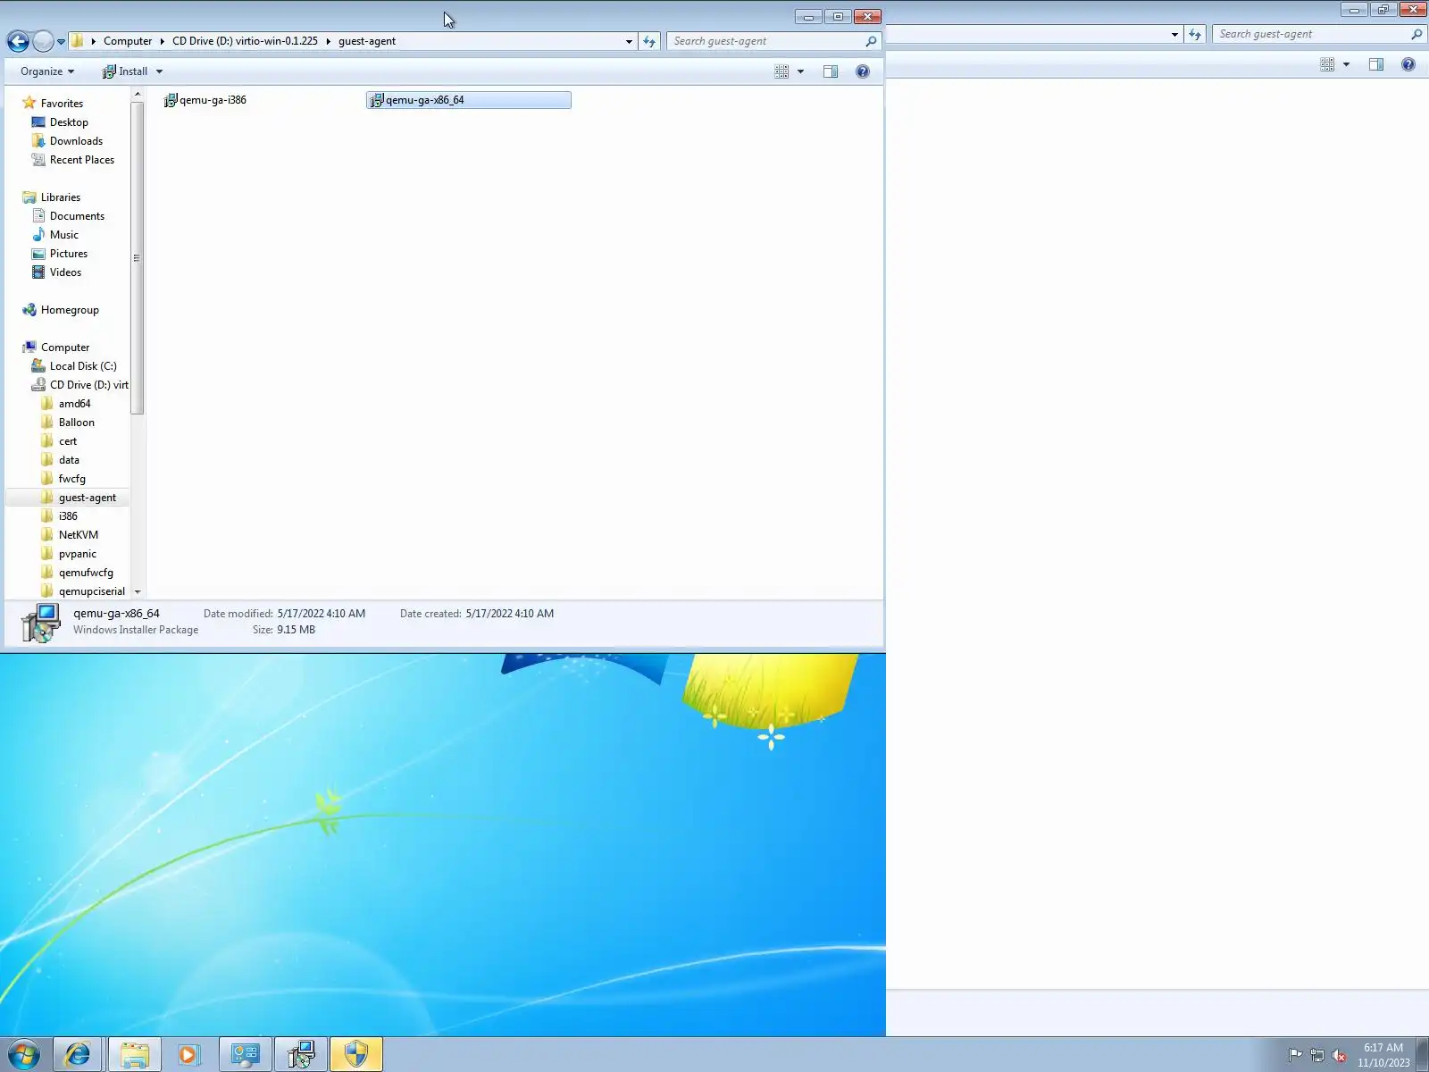Click CD Drive (D:) virtio-win breadcrumb
This screenshot has width=1429, height=1072.
coord(245,41)
